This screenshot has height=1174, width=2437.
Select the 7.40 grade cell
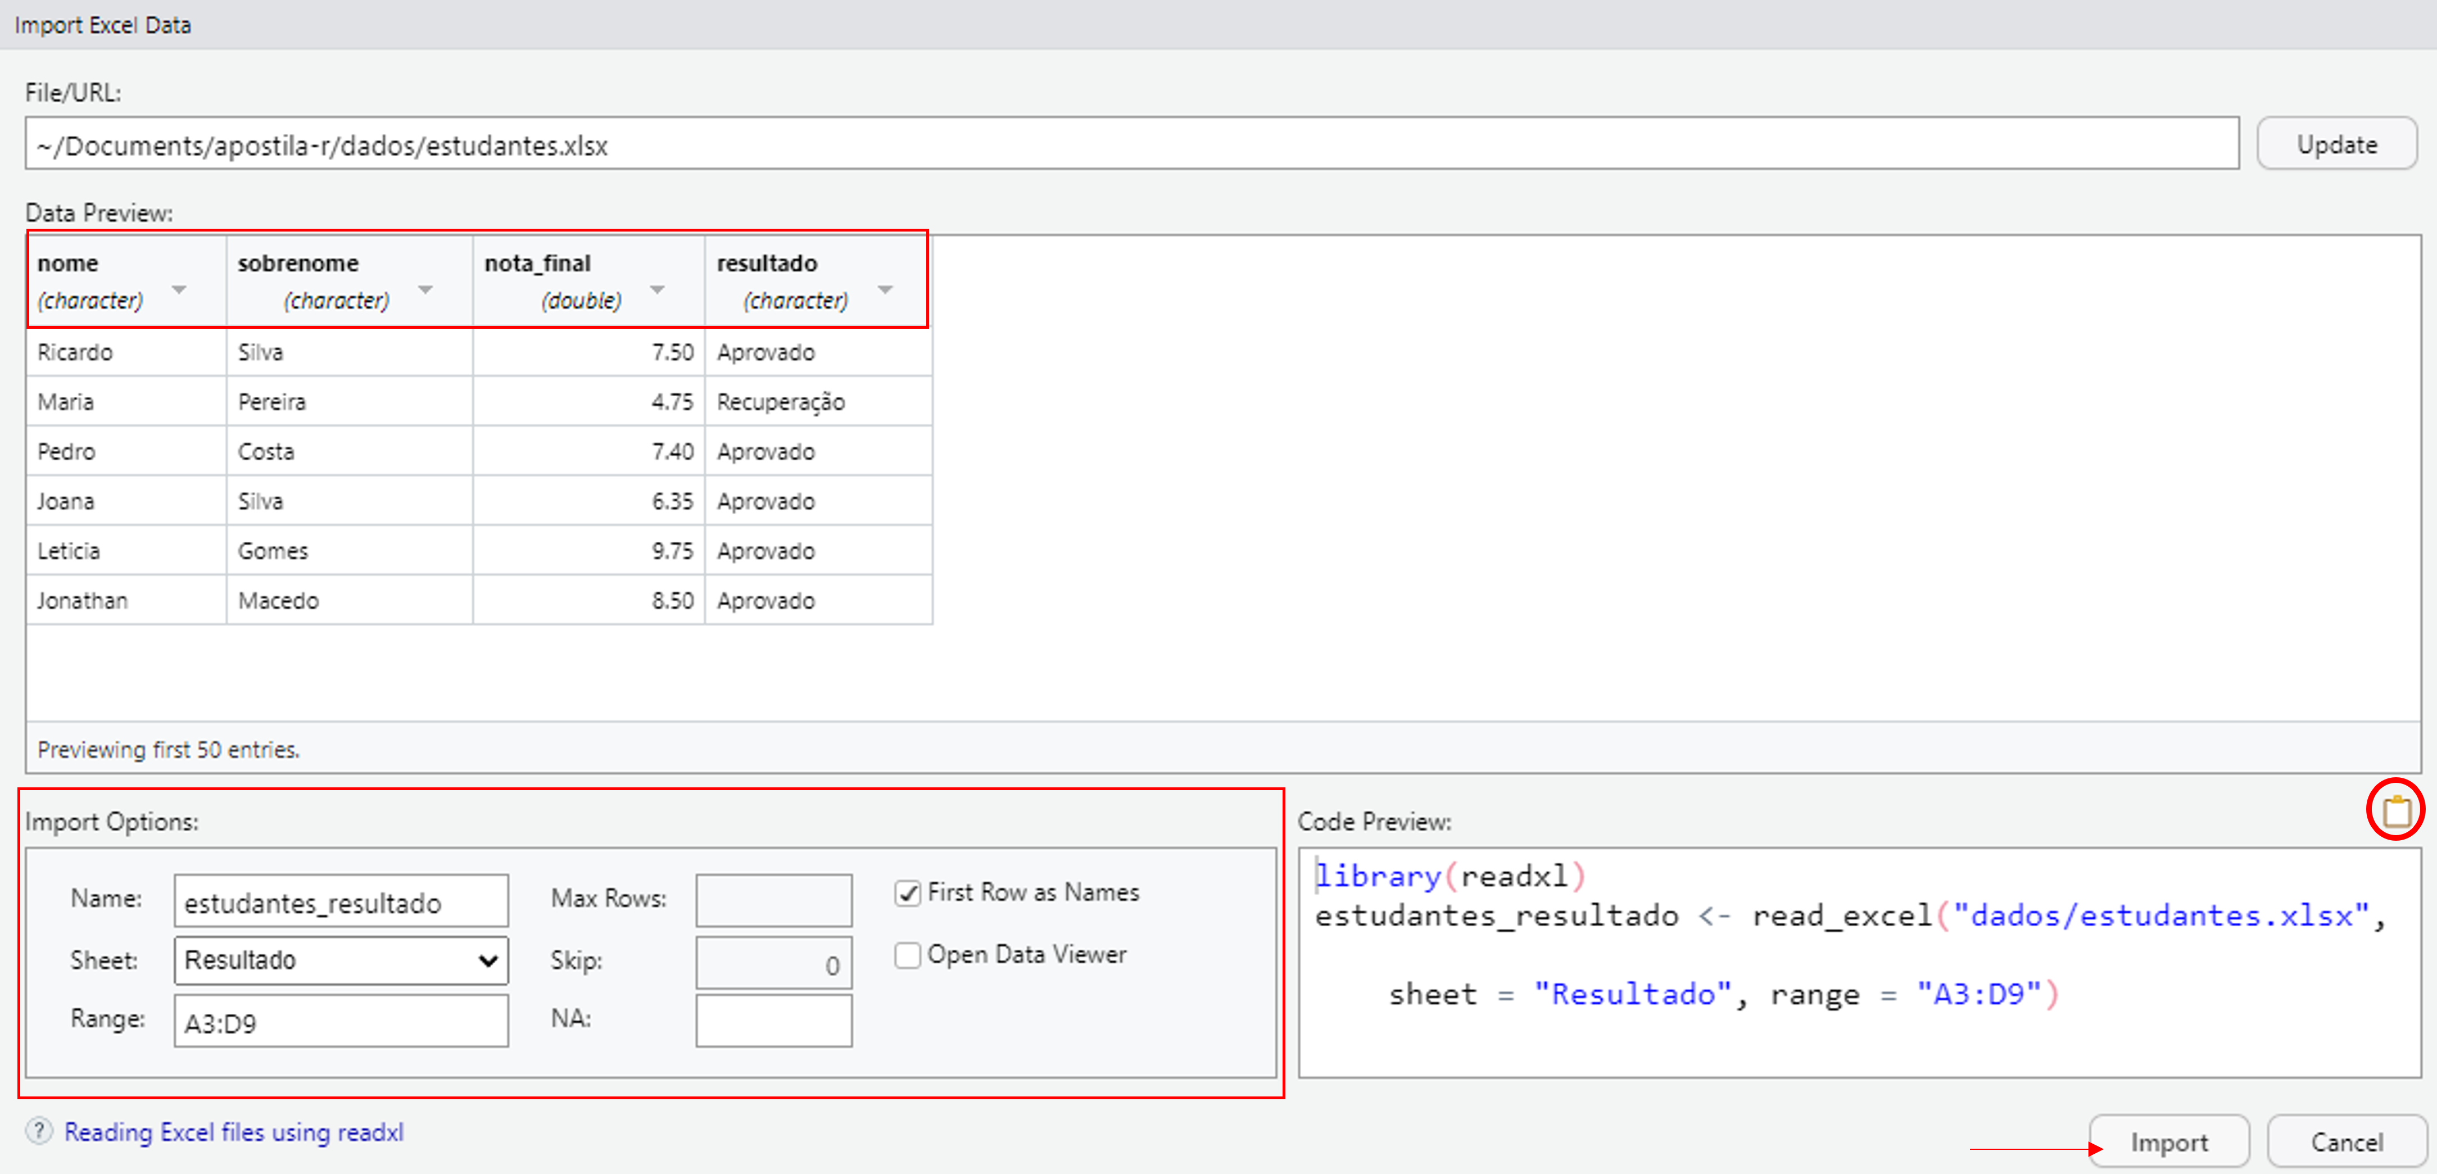(x=588, y=451)
